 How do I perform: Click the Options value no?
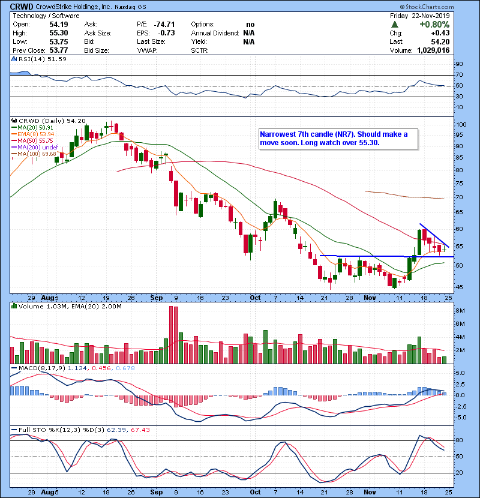(x=250, y=25)
